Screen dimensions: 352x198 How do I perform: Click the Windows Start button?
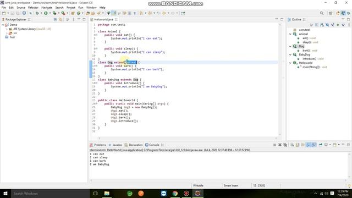pyautogui.click(x=5, y=194)
